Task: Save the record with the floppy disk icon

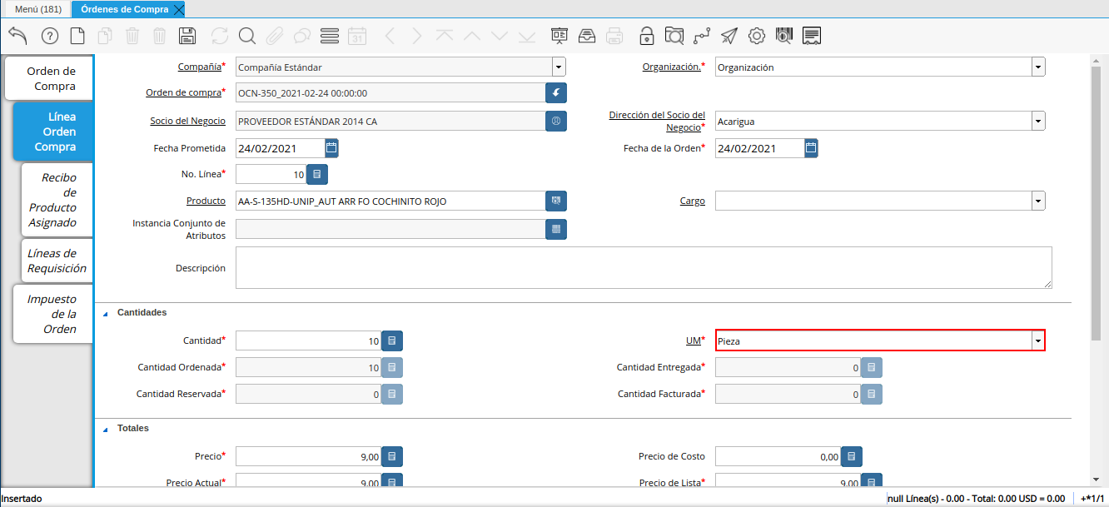Action: tap(187, 36)
